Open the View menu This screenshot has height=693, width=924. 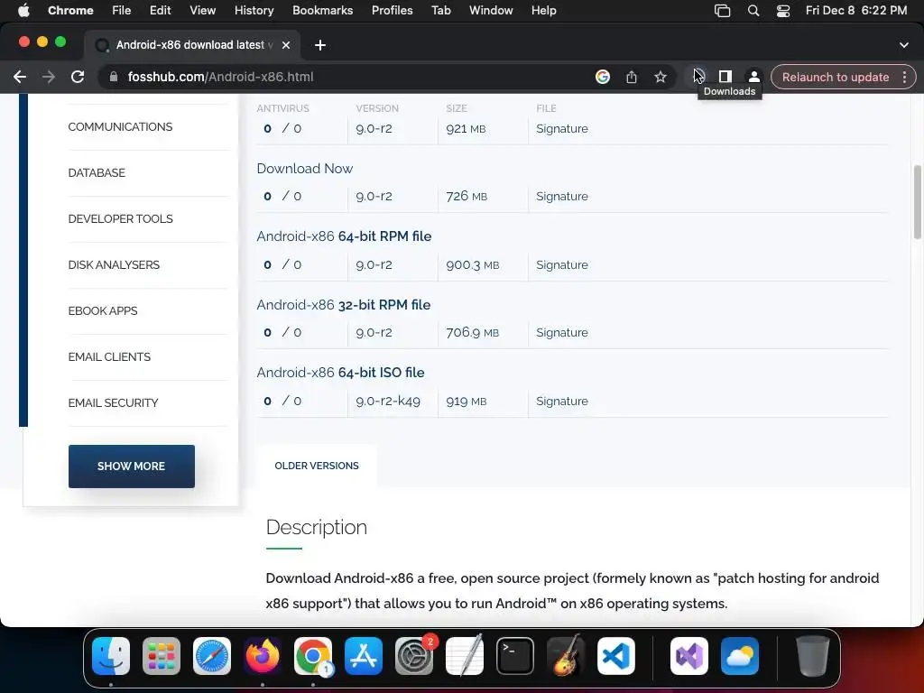203,10
